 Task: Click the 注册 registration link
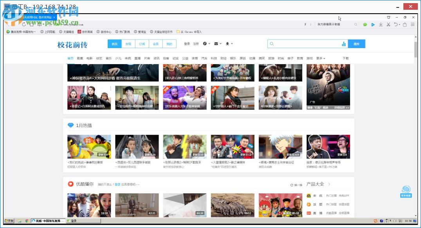click(196, 43)
